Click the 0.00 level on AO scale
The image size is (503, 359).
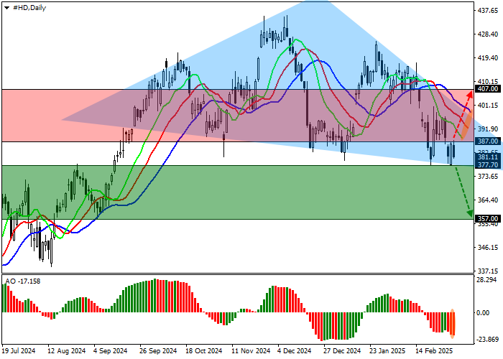pos(485,312)
